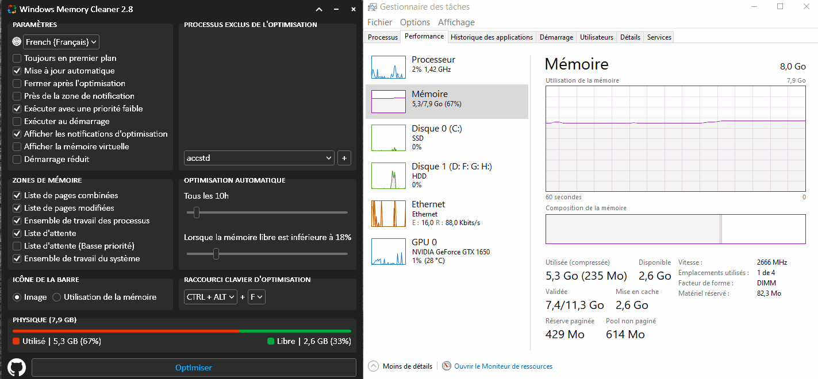The width and height of the screenshot is (818, 379).
Task: Select the Disque 0 (C:) graph thumbnail
Action: point(388,138)
